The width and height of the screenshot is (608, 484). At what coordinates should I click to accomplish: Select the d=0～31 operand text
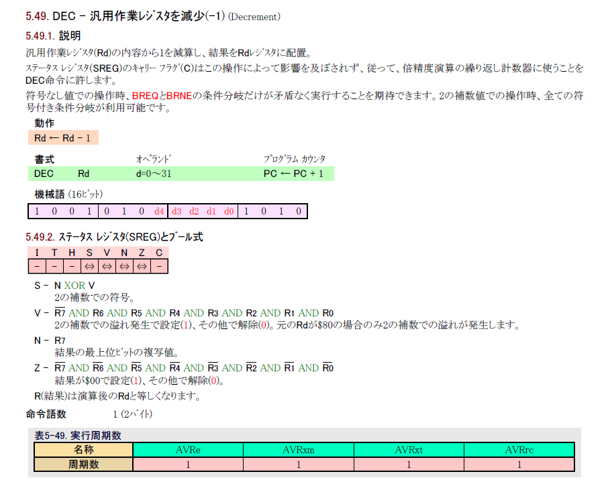(153, 174)
